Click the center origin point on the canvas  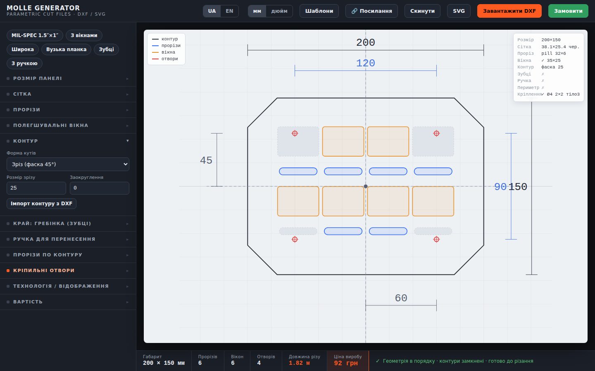(x=366, y=186)
